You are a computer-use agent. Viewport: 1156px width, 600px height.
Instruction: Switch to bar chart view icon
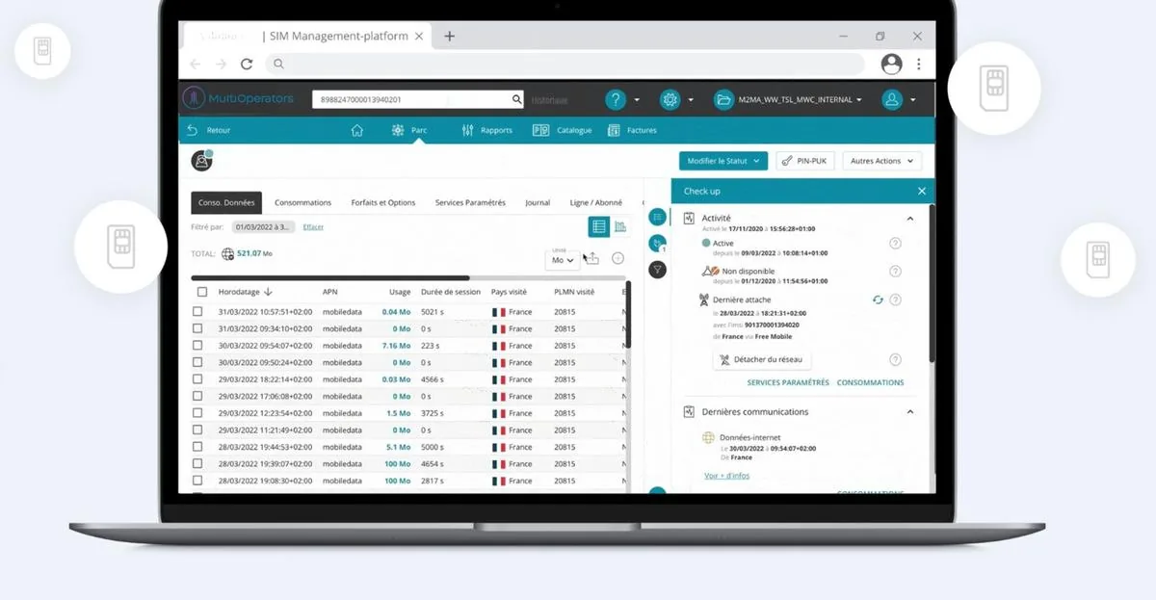(620, 227)
